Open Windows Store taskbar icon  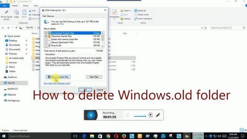[100, 136]
